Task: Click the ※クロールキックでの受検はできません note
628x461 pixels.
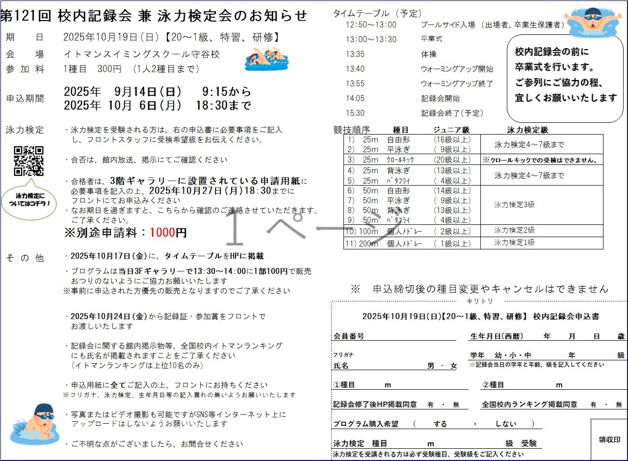Action: [540, 160]
